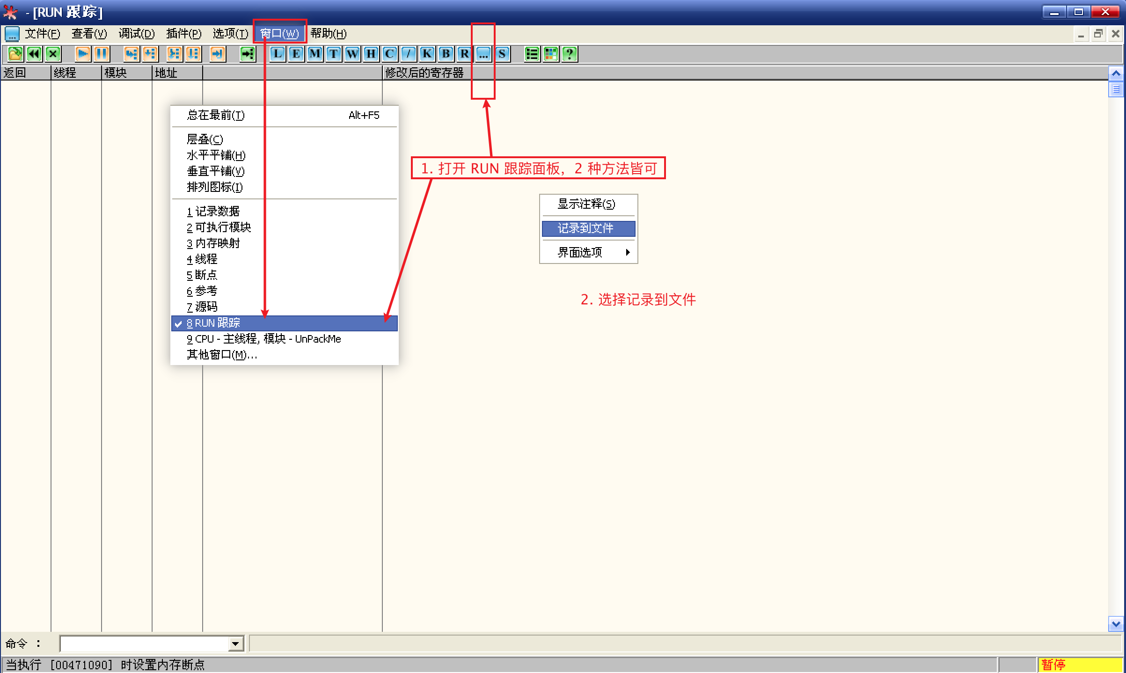Click the scrollbar down arrow
Screen dimensions: 1126x673
1116,624
